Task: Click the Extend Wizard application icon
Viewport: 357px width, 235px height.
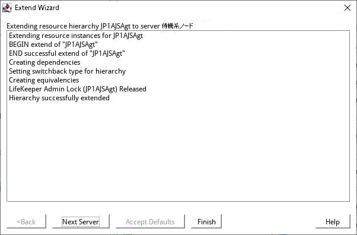Action: click(7, 8)
